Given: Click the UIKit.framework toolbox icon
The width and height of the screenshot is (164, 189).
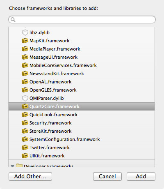Looking at the screenshot, I should 25,156.
